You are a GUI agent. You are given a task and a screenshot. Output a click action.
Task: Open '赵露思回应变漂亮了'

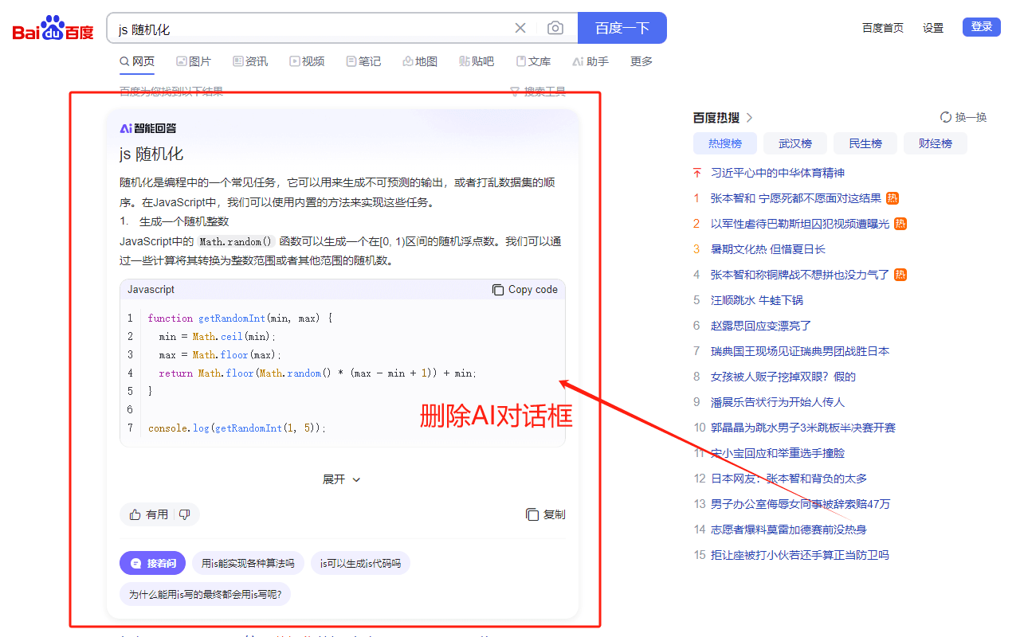pos(761,326)
